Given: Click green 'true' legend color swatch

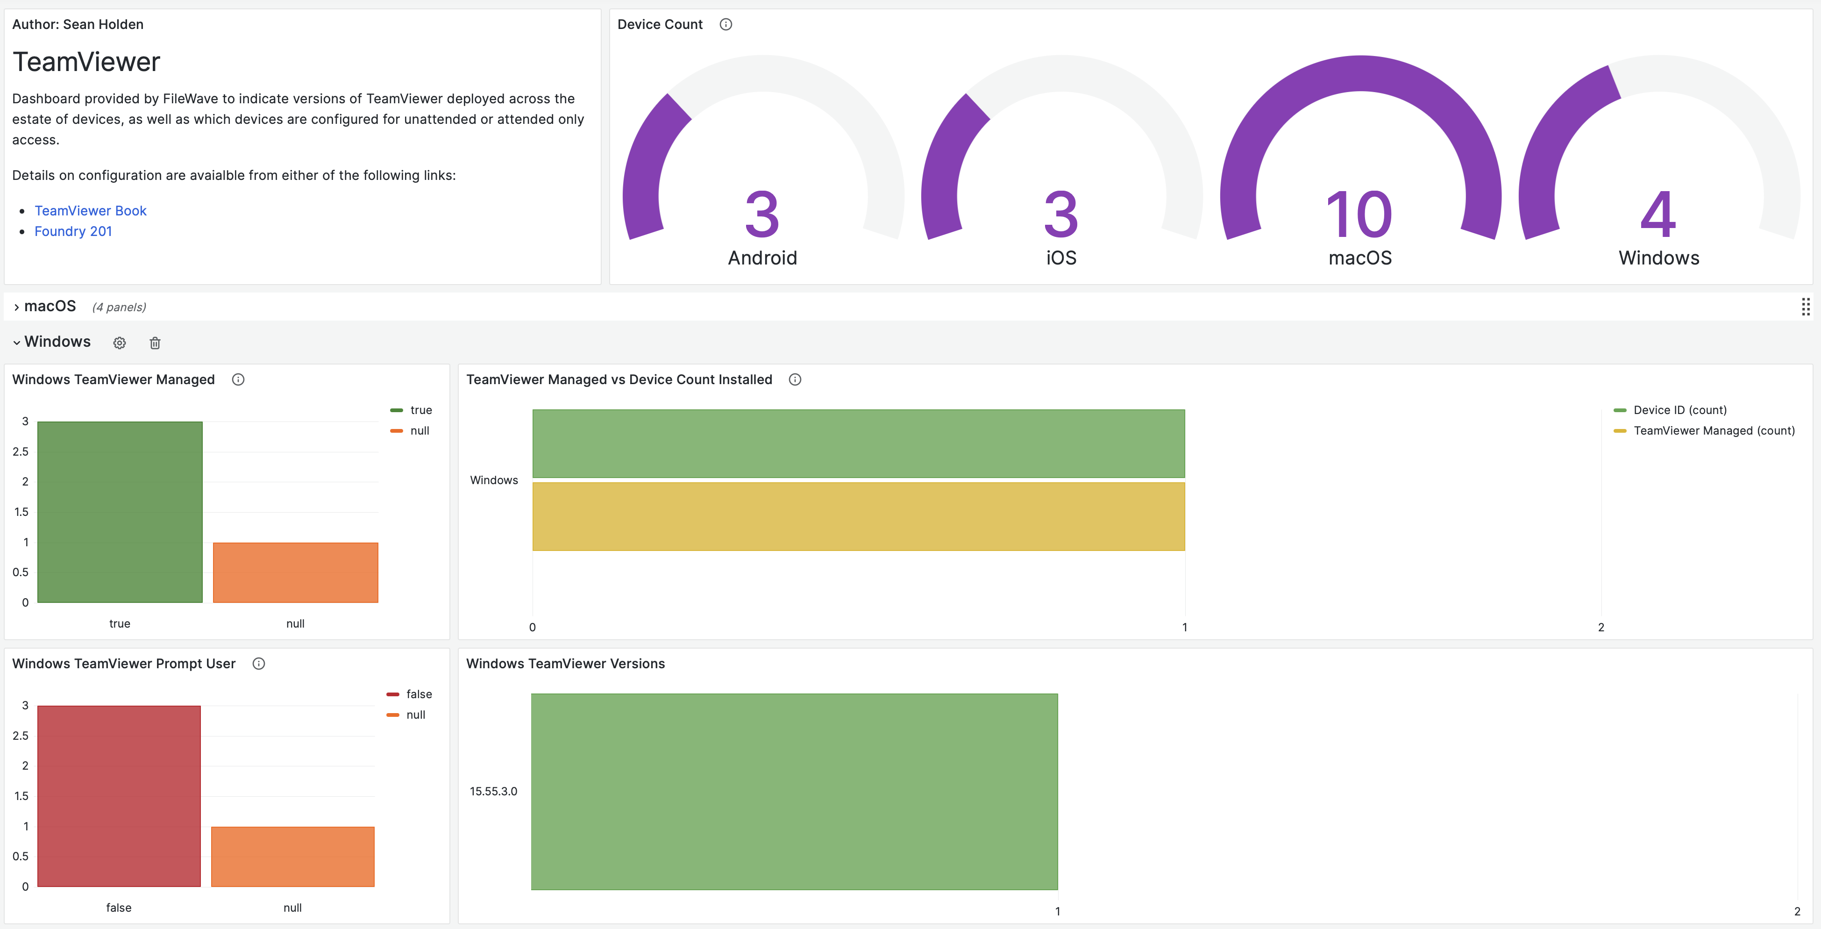Looking at the screenshot, I should click(x=397, y=410).
